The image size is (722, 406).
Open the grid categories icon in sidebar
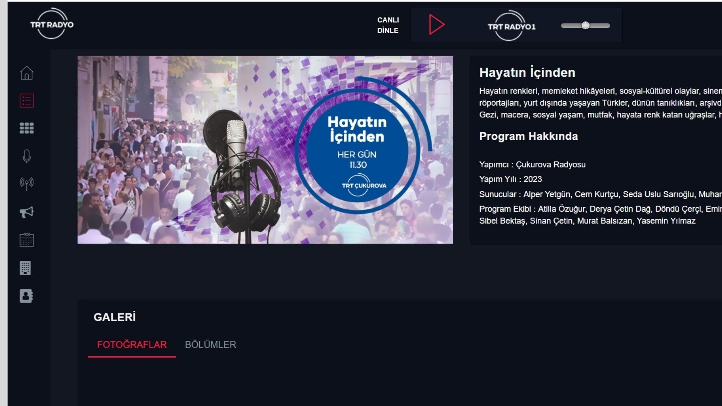(x=27, y=128)
